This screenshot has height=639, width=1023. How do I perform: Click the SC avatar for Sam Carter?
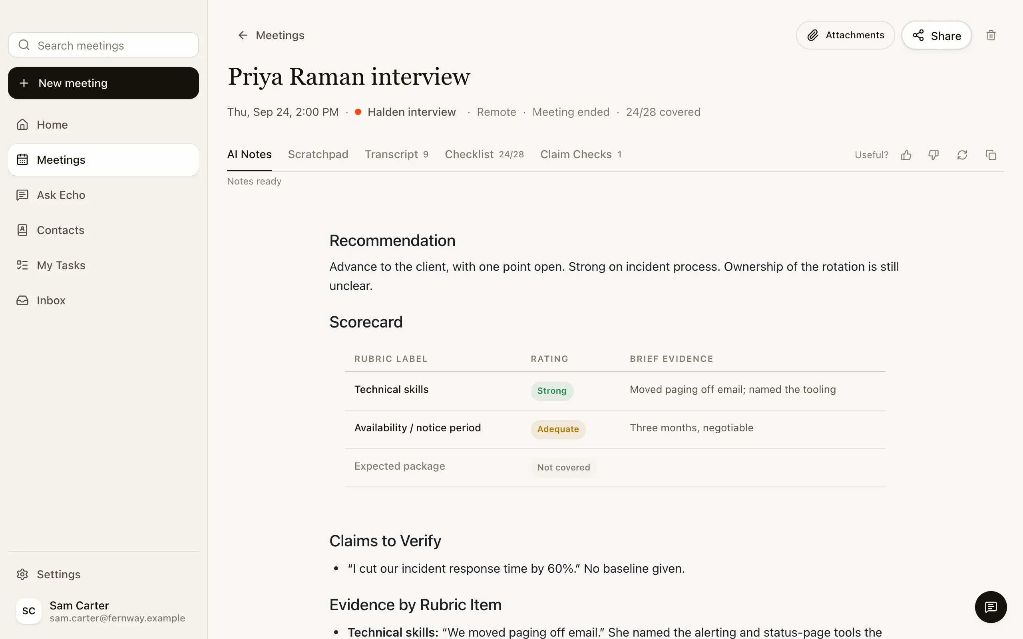(x=29, y=611)
